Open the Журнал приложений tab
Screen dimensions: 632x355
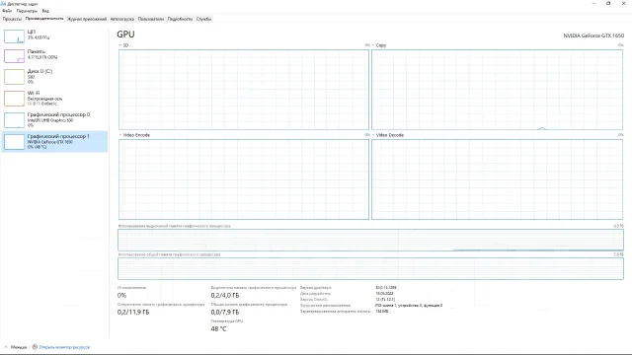pos(87,19)
